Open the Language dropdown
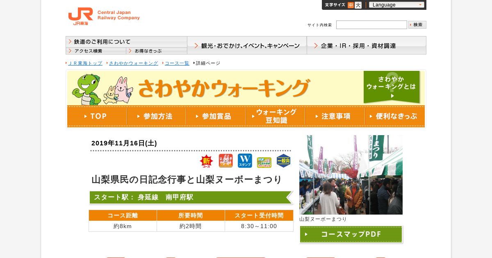The width and height of the screenshot is (492, 258). [396, 5]
